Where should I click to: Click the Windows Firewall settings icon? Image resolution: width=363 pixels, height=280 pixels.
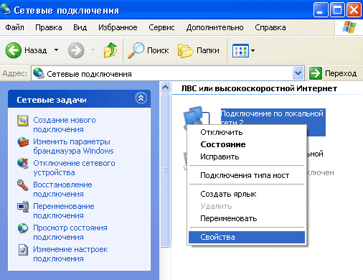click(x=23, y=142)
